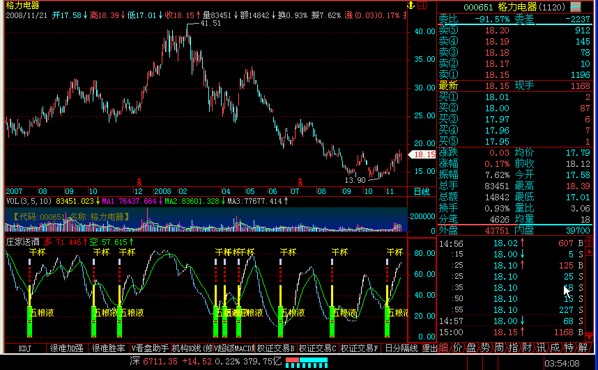
Task: Select the 讯 news tab in the side panel
Action: 541,348
